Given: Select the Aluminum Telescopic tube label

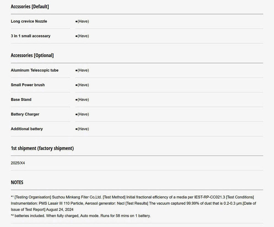Looking at the screenshot, I should 35,70.
